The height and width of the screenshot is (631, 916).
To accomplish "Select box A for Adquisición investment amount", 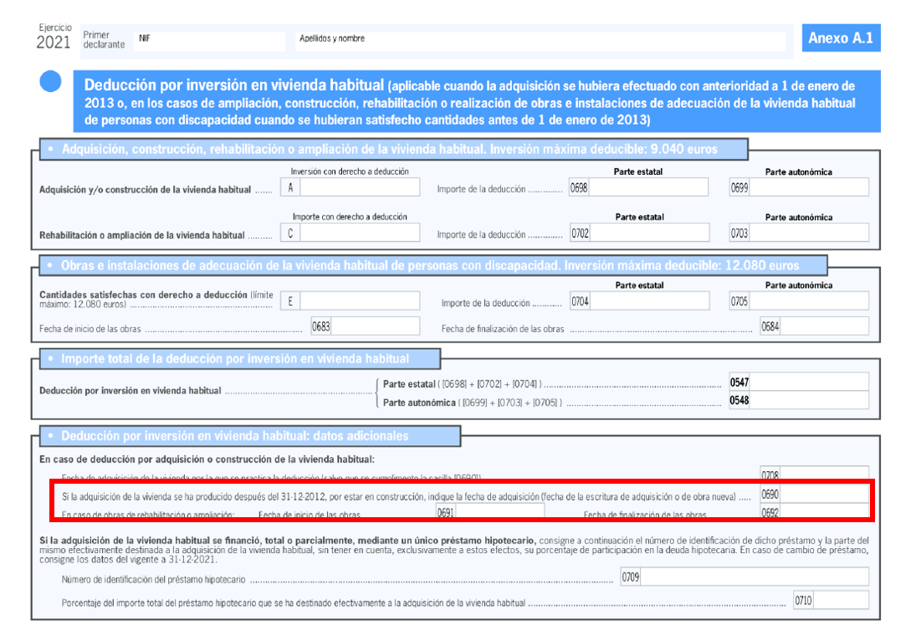I will point(353,188).
